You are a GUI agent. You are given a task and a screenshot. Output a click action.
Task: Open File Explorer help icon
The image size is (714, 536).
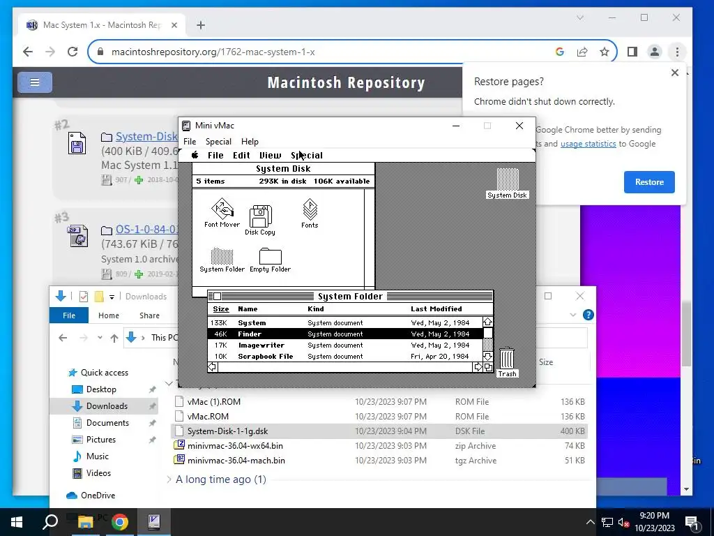[588, 315]
